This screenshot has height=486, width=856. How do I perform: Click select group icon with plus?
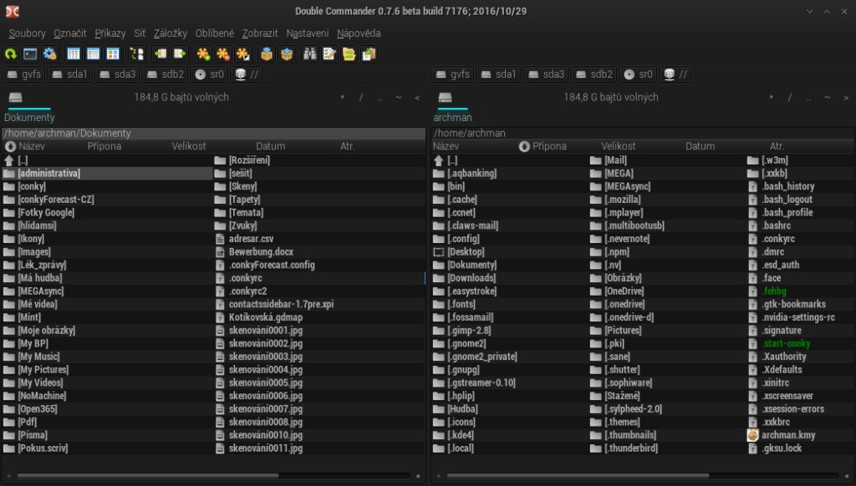tap(203, 53)
